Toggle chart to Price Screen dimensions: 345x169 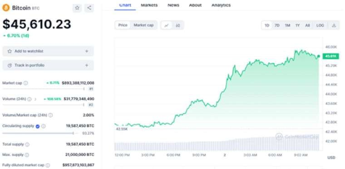(x=123, y=25)
